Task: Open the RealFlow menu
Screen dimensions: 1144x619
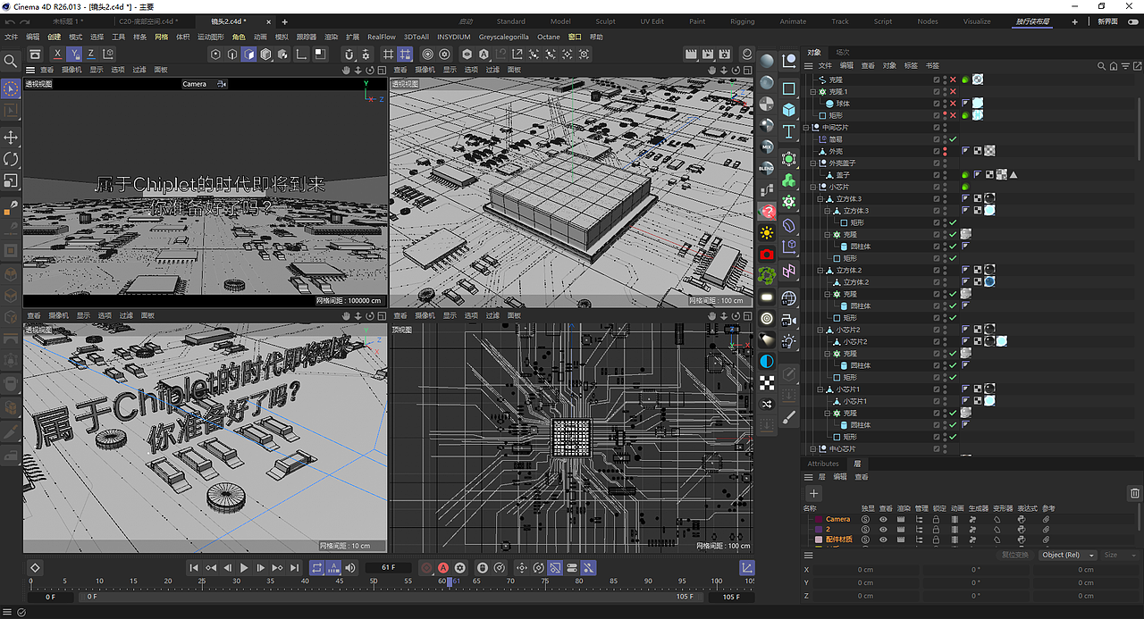Action: click(382, 38)
